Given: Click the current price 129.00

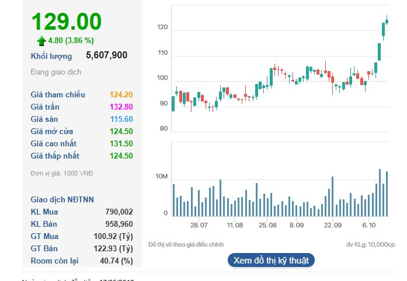Looking at the screenshot, I should [66, 22].
